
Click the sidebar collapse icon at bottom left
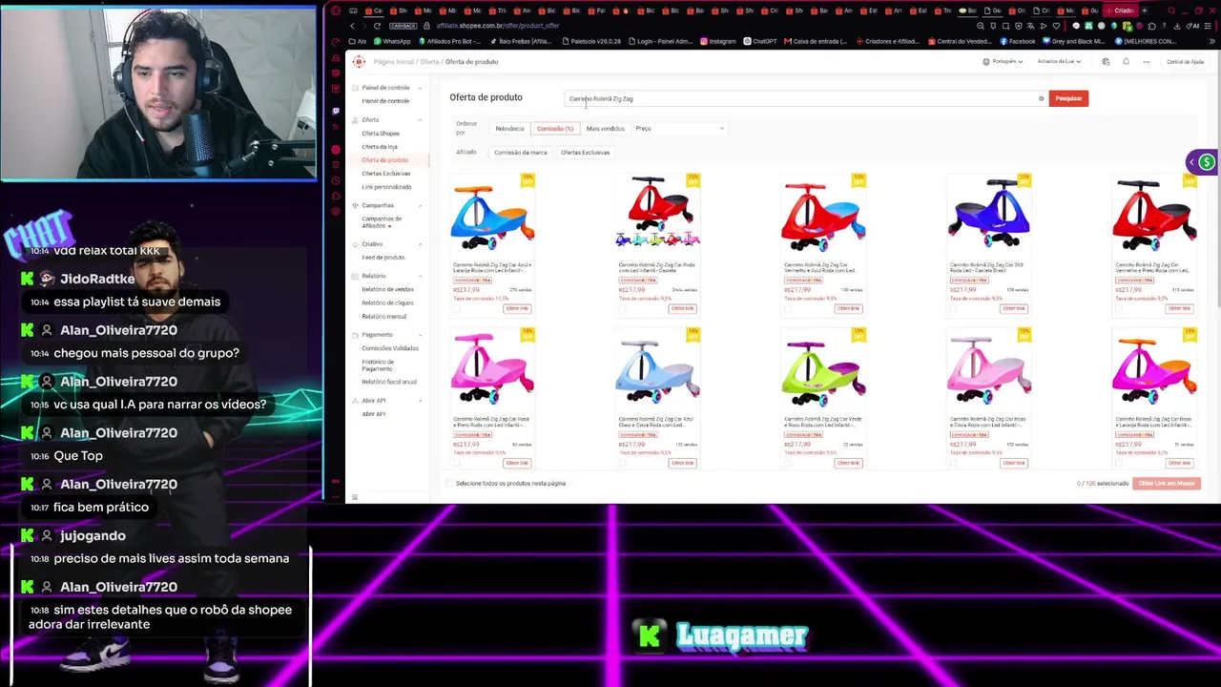(355, 497)
